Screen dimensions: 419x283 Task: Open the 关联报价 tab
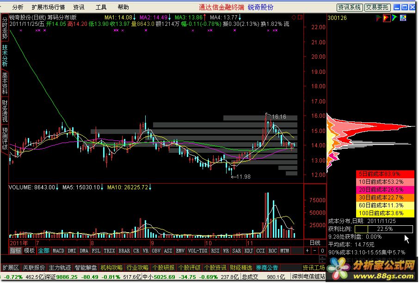(x=34, y=268)
